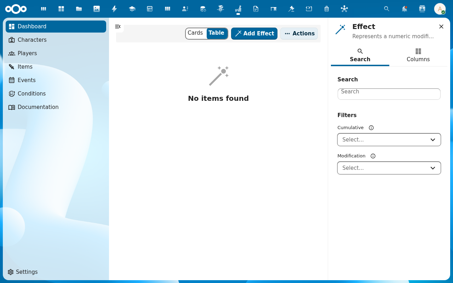The width and height of the screenshot is (453, 283).
Task: Open the Actions menu
Action: [299, 34]
